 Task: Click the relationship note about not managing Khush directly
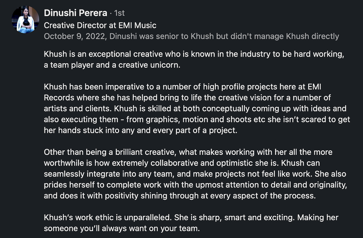224,36
